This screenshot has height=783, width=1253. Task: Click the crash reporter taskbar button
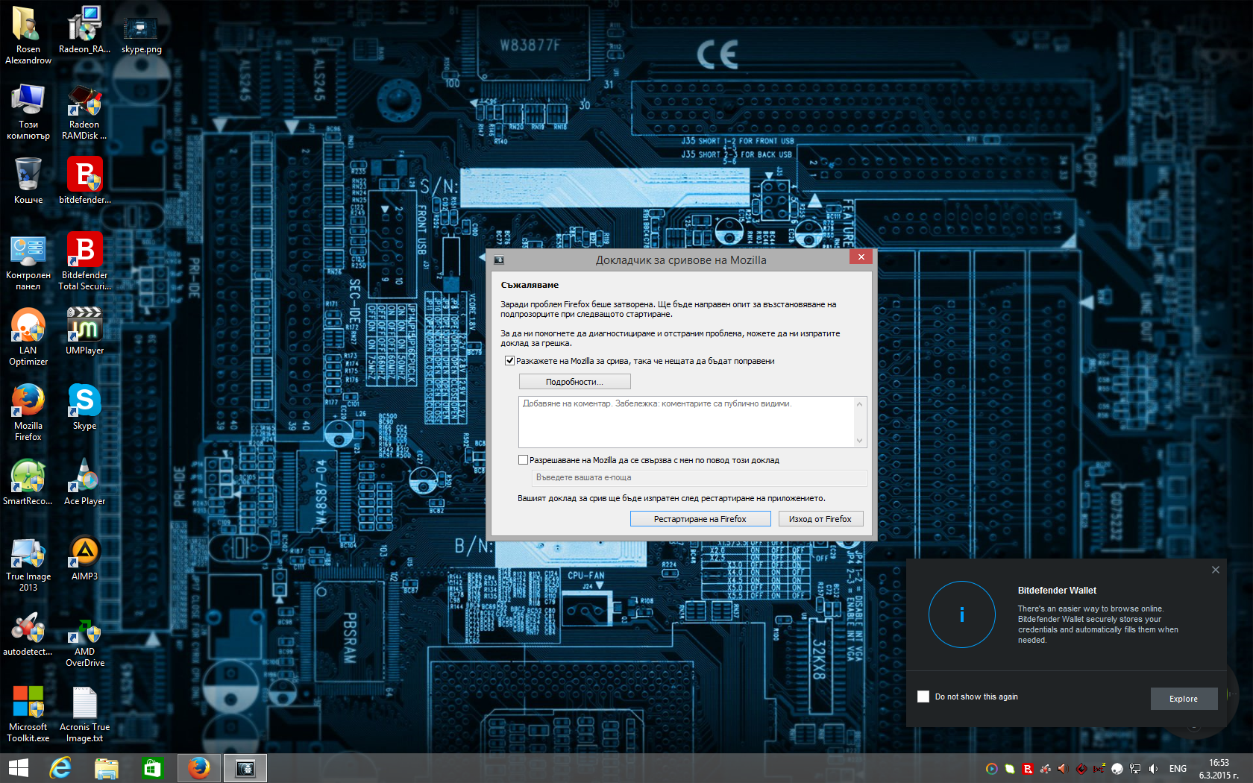[x=245, y=768]
